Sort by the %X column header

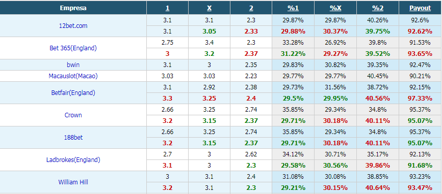(x=335, y=8)
